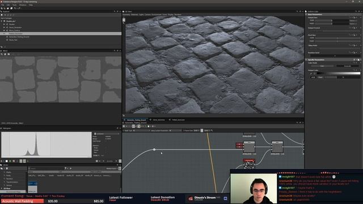
Task: Click the HSV button under Output Color
Action: tap(313, 77)
